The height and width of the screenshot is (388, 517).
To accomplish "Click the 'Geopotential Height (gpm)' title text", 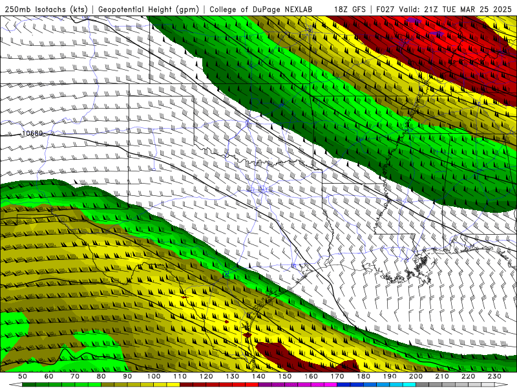I will (x=149, y=9).
